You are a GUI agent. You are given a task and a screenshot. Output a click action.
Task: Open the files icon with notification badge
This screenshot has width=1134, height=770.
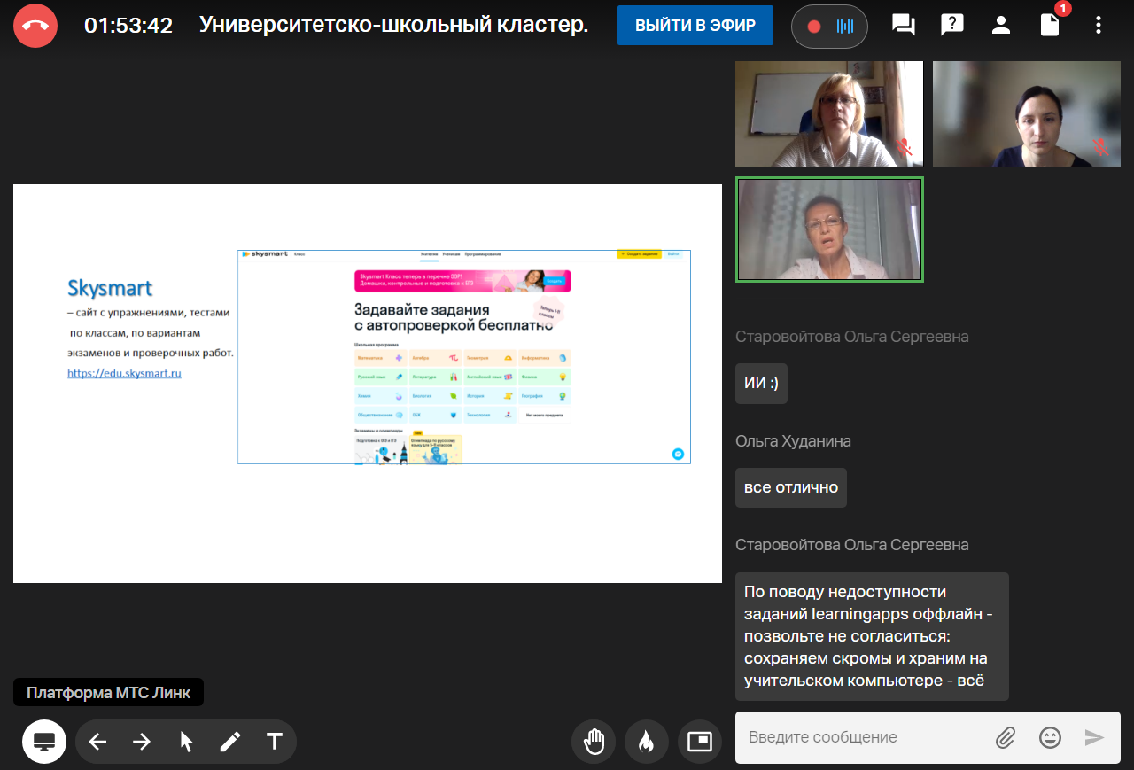tap(1050, 26)
